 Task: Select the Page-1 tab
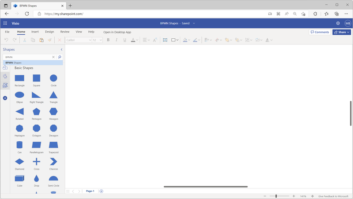tap(90, 191)
